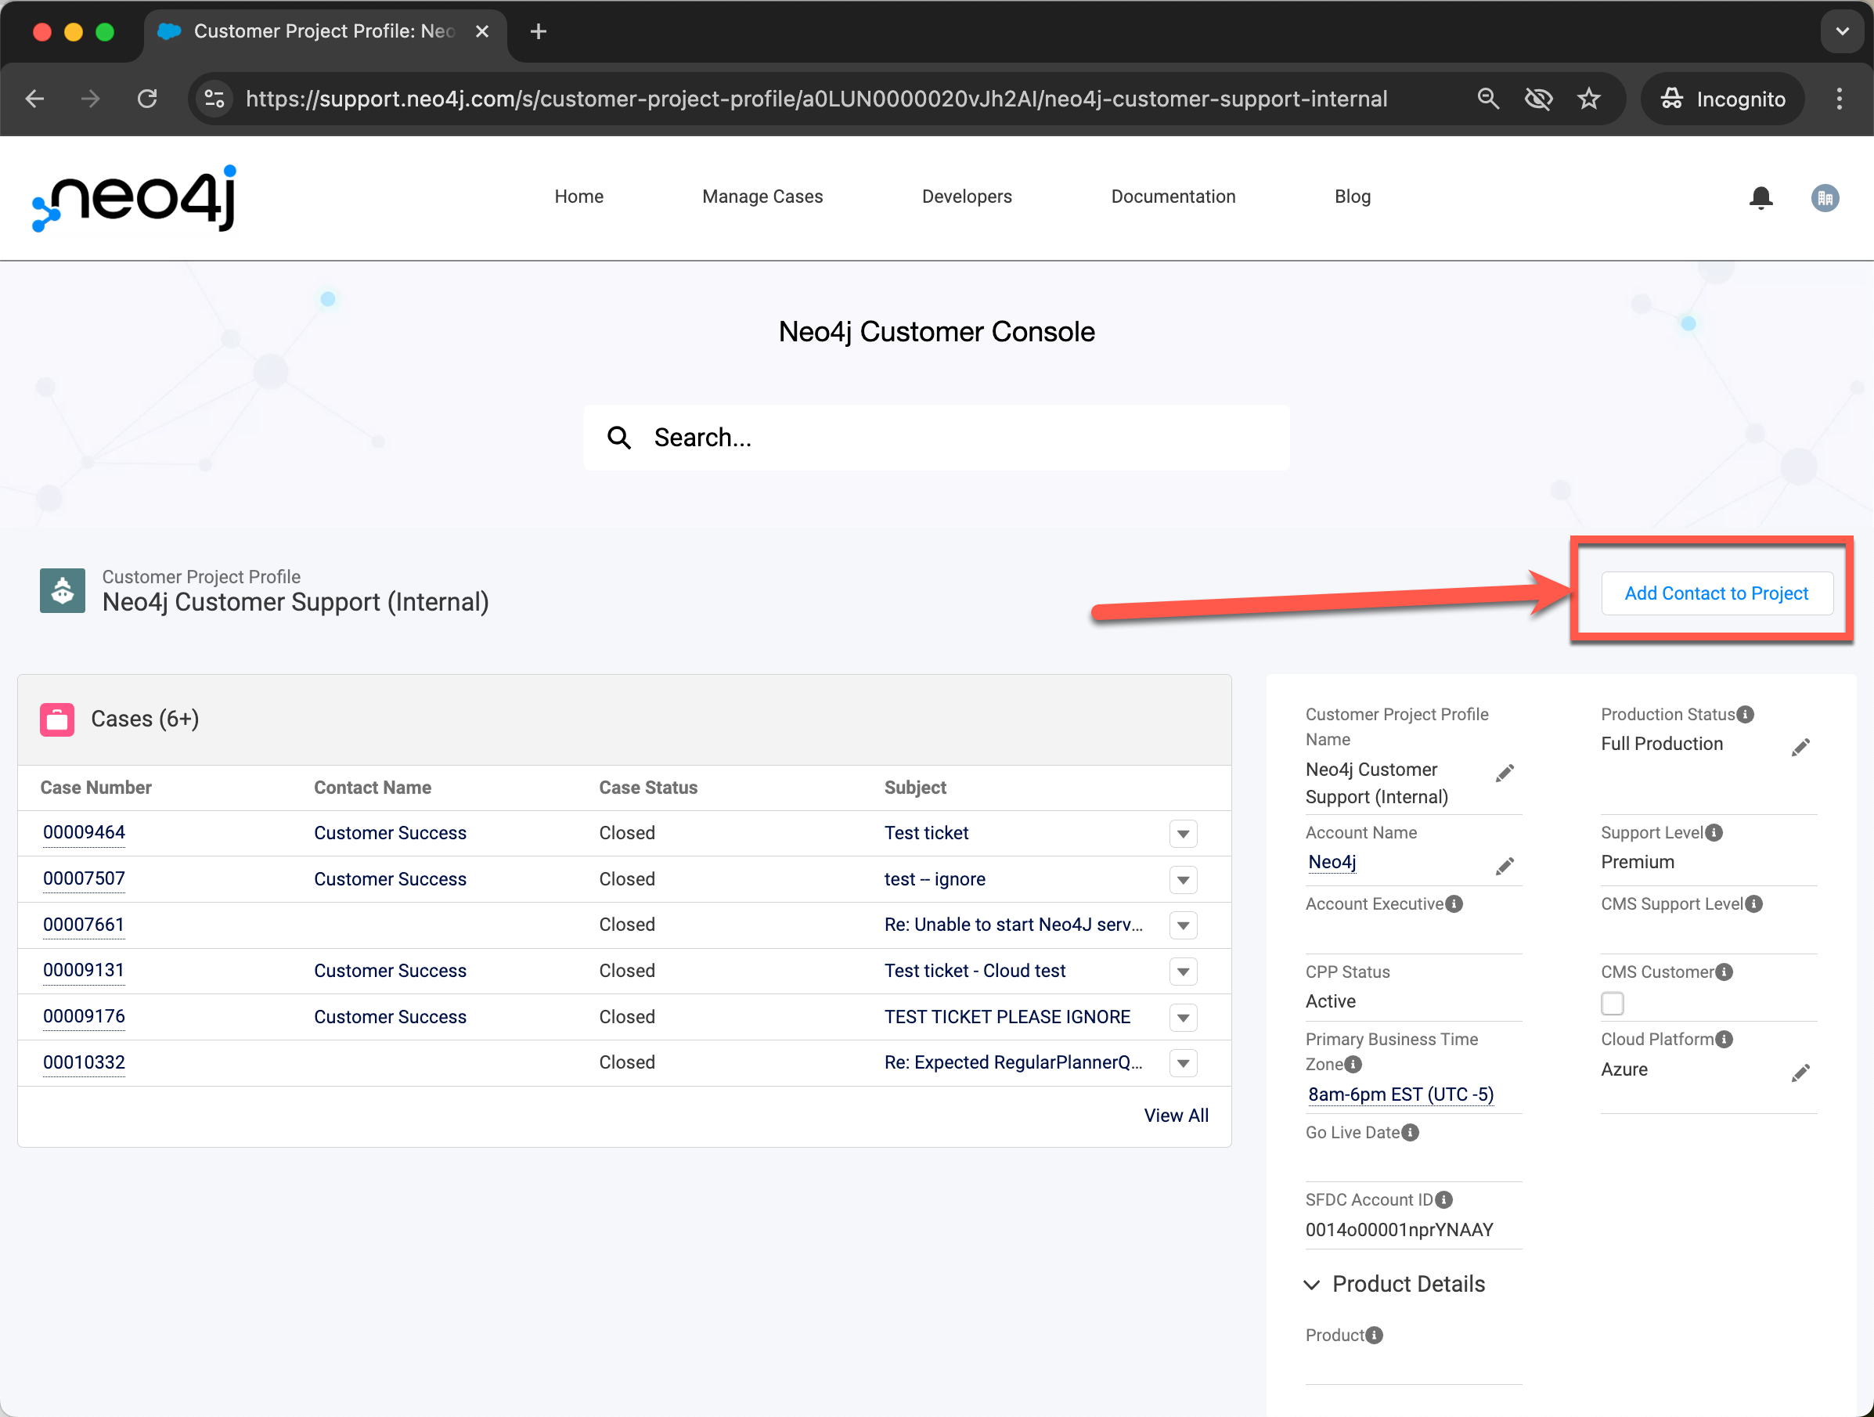
Task: Open subject TEST TICKET PLEASE IGNORE
Action: coord(1007,1016)
